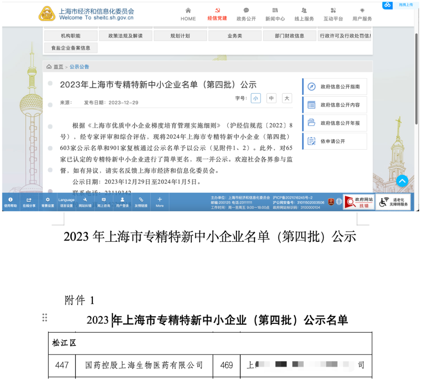Open 互动平台 icon in top navigation
The width and height of the screenshot is (434, 387).
(333, 10)
